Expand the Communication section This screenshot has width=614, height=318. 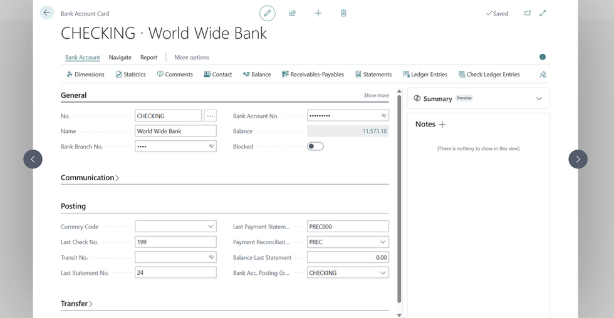pos(90,178)
